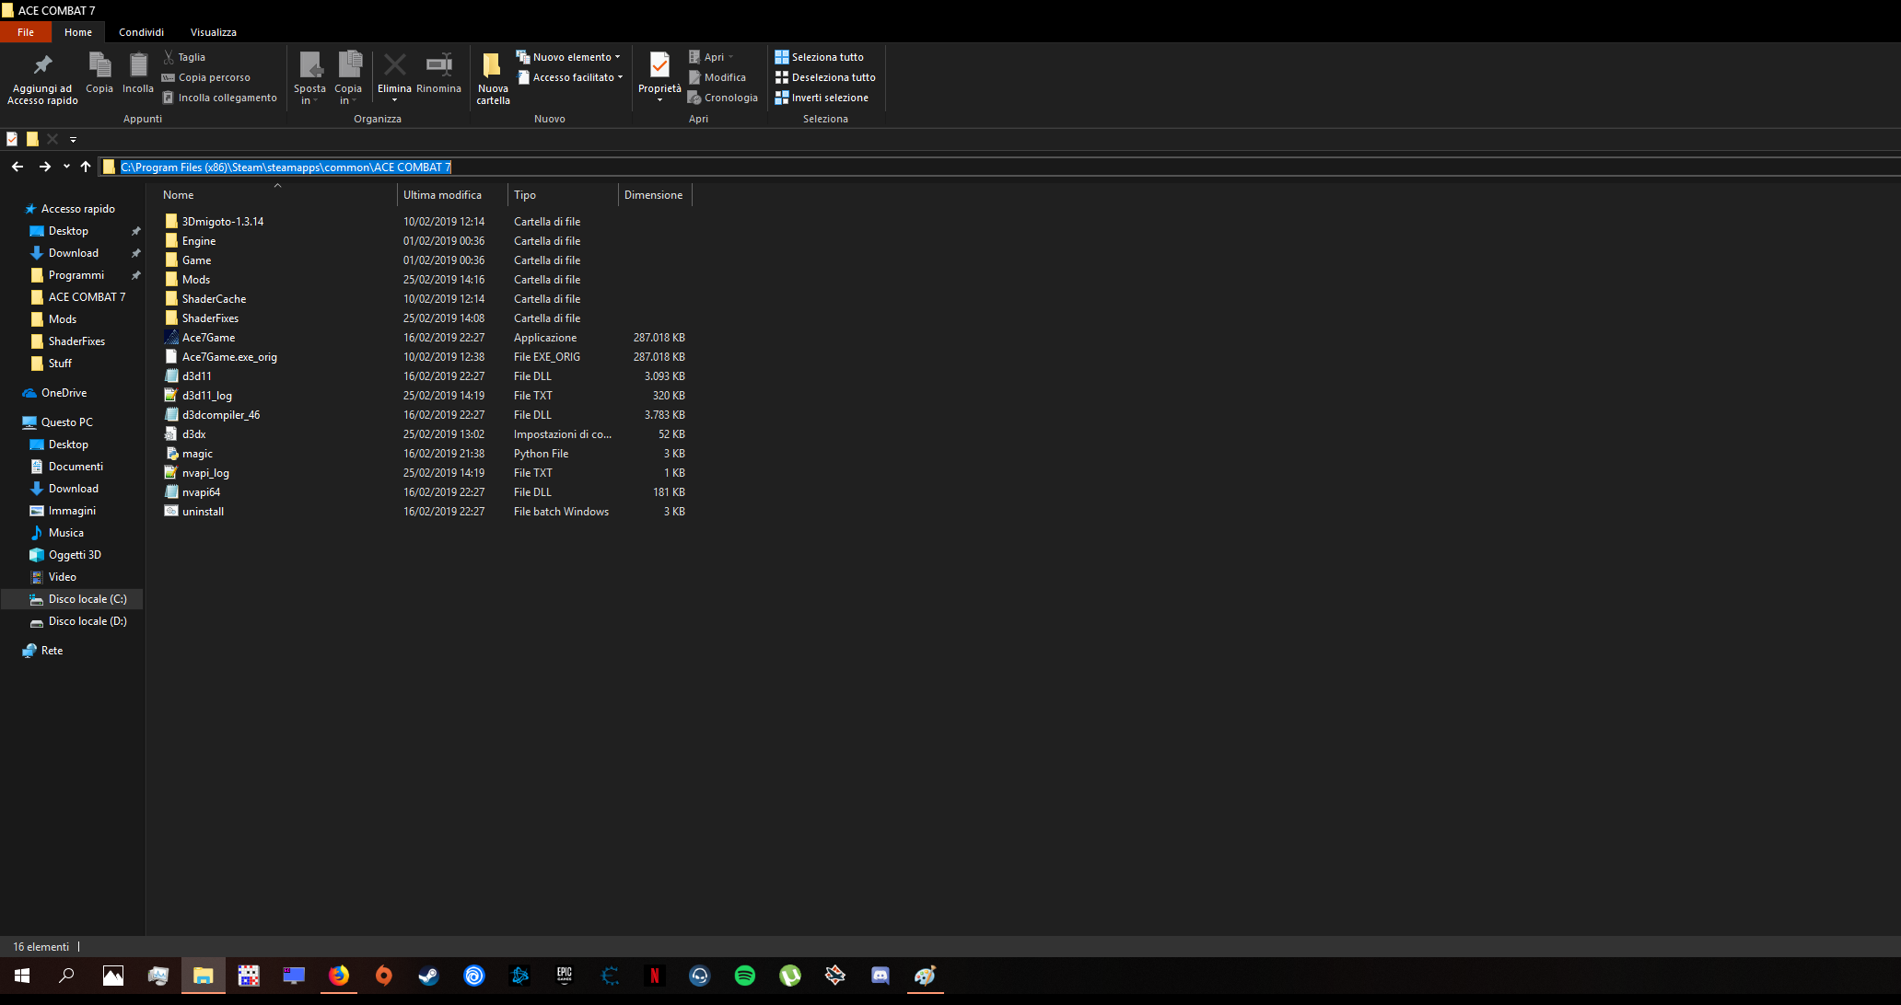Open Programmi in the navigation pane
Screen dimensions: 1901x1005
76,275
